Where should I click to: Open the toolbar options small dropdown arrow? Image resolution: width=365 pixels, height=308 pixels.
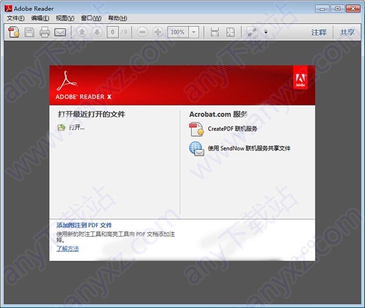tap(266, 32)
